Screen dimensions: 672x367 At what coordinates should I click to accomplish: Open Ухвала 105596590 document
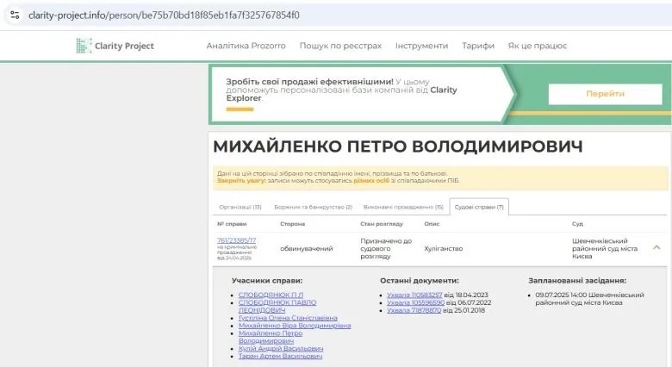[x=415, y=302]
